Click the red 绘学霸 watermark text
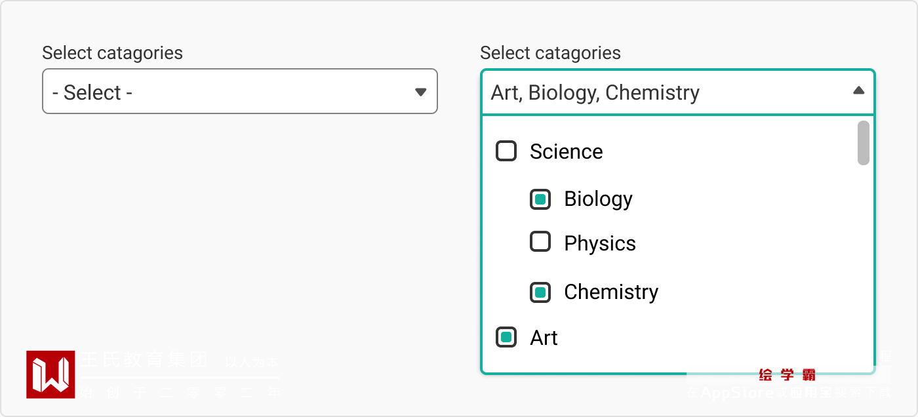This screenshot has width=918, height=417. [787, 376]
